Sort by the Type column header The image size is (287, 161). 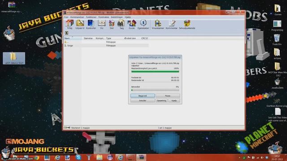pyautogui.click(x=114, y=38)
